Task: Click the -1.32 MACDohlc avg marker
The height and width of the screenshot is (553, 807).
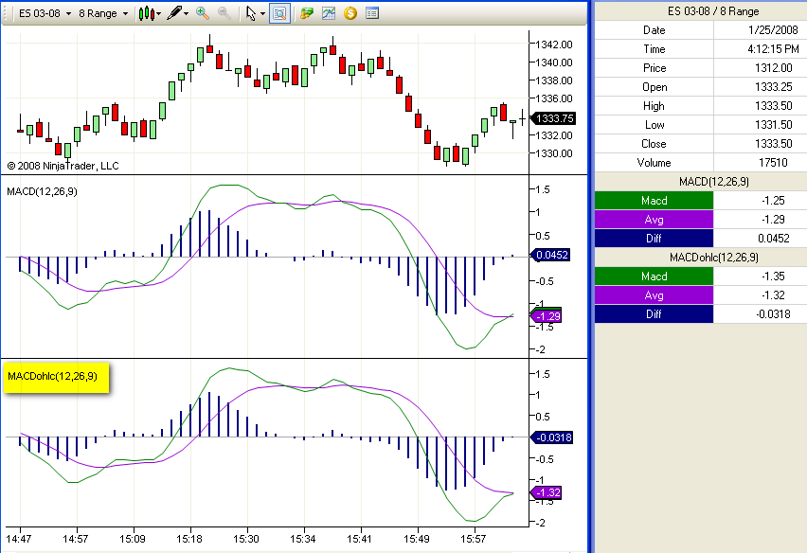Action: [547, 492]
